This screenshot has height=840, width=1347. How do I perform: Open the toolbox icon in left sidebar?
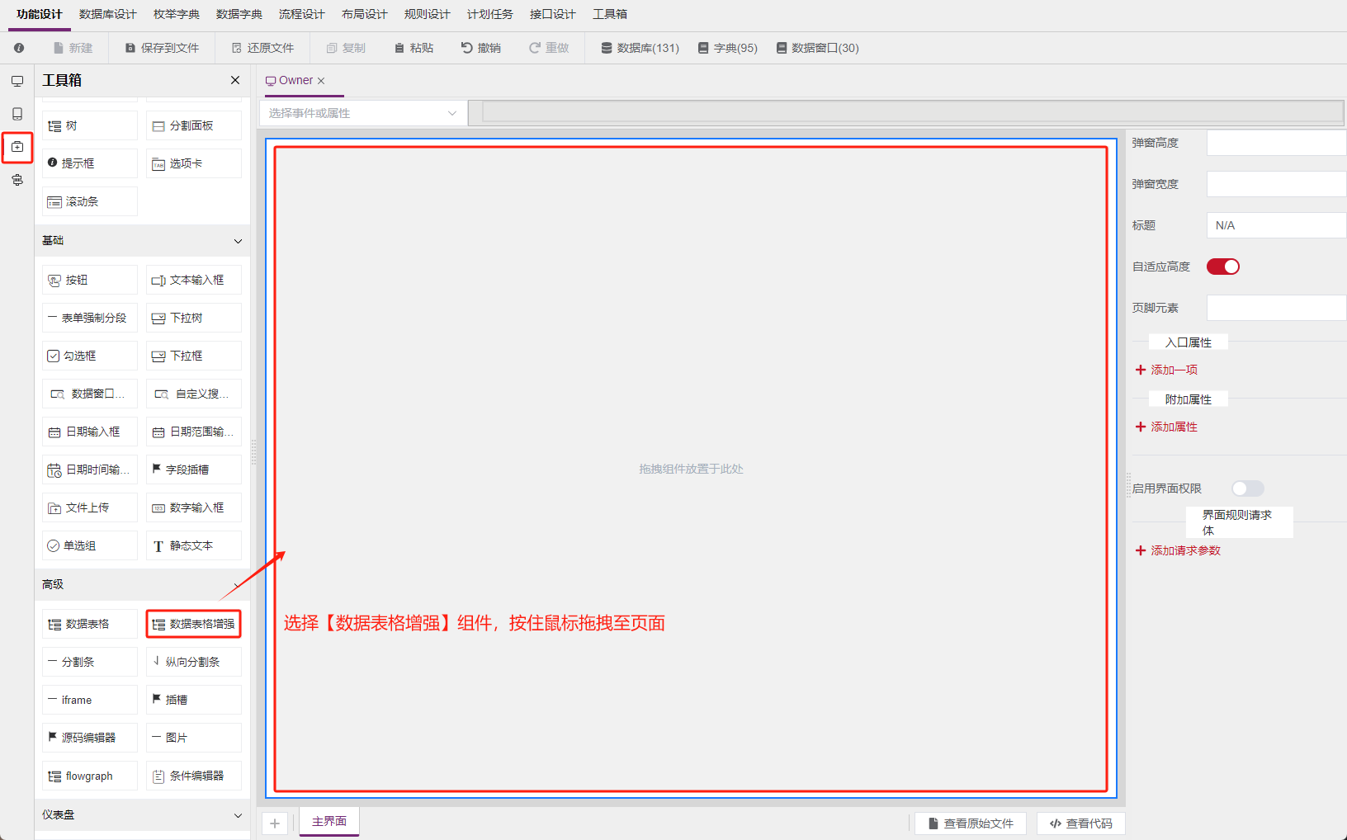[x=17, y=147]
